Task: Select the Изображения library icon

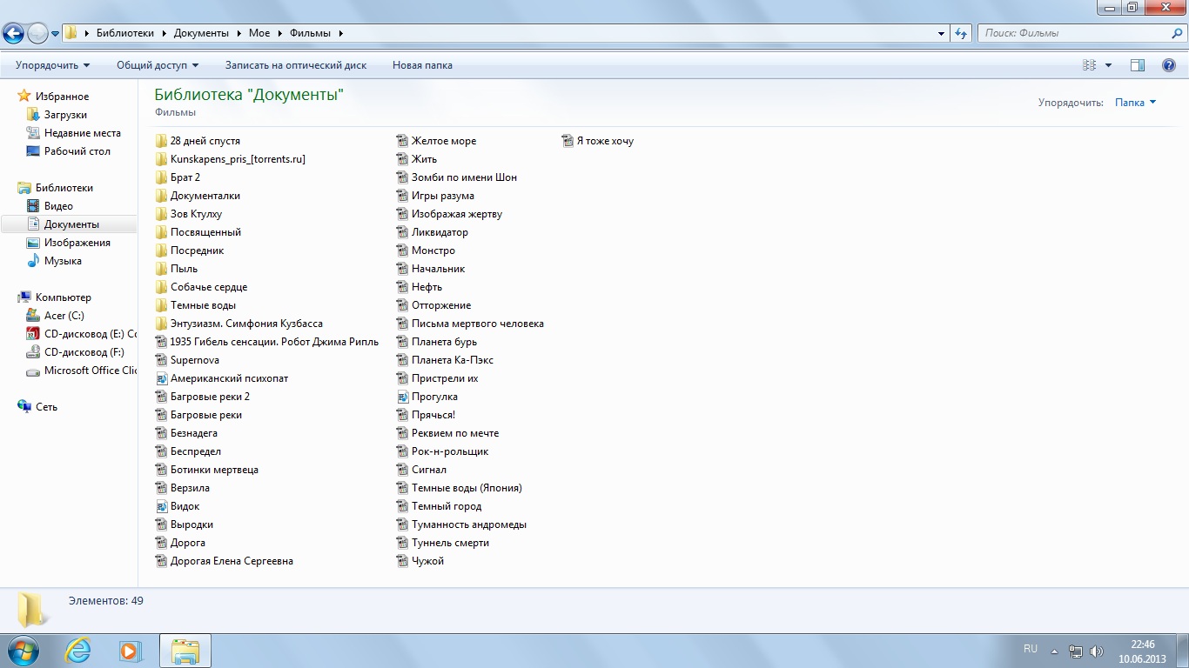Action: click(33, 243)
